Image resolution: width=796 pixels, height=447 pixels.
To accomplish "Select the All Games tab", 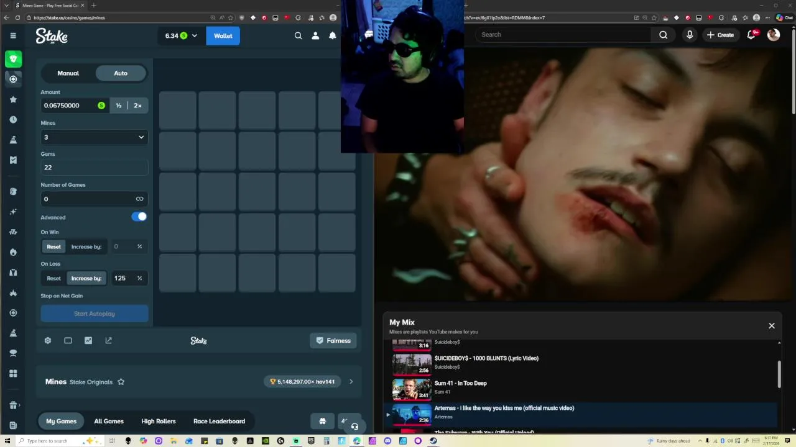I will pos(109,421).
